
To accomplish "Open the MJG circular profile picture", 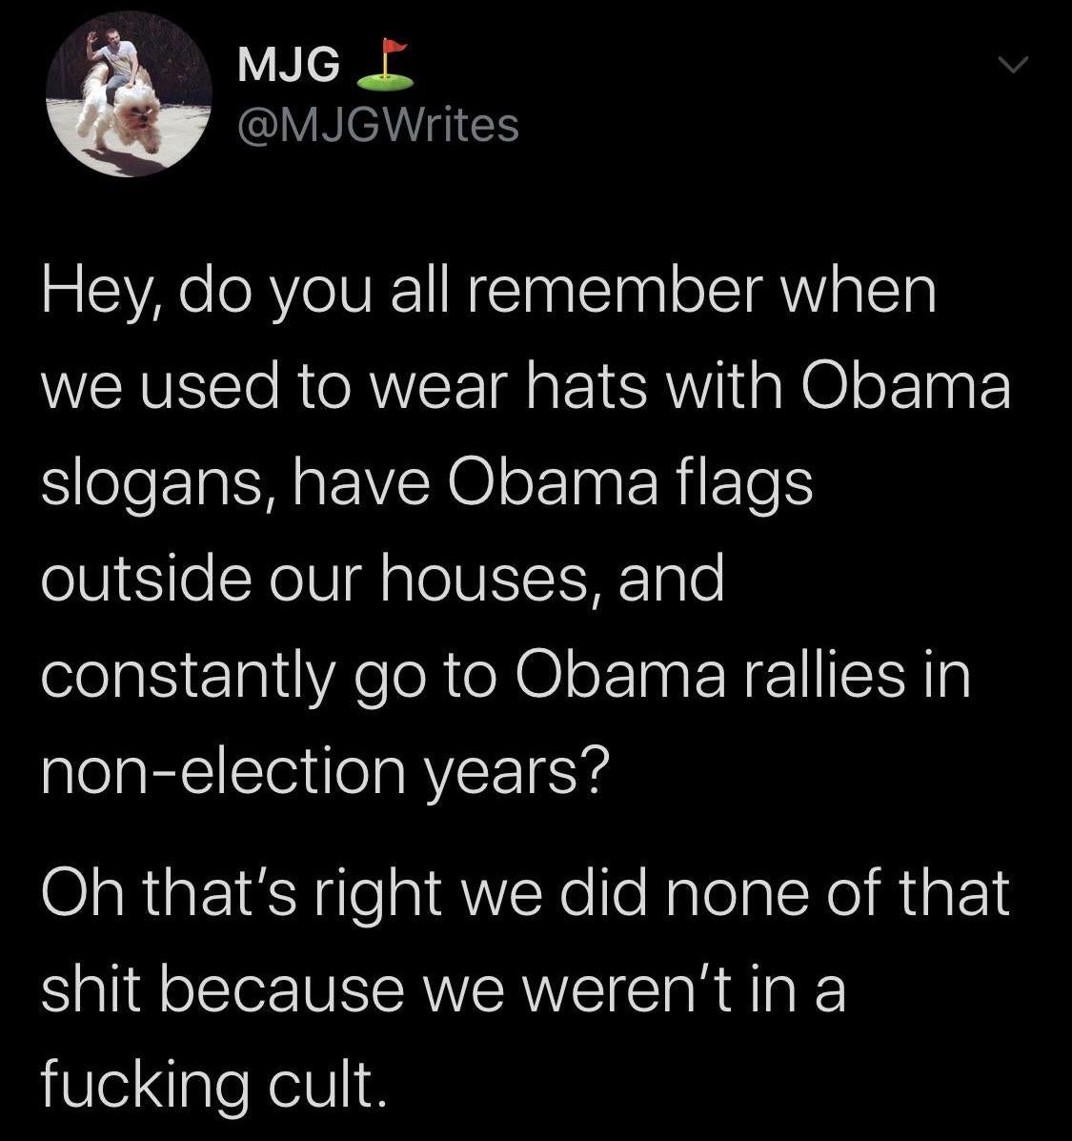I will (128, 93).
